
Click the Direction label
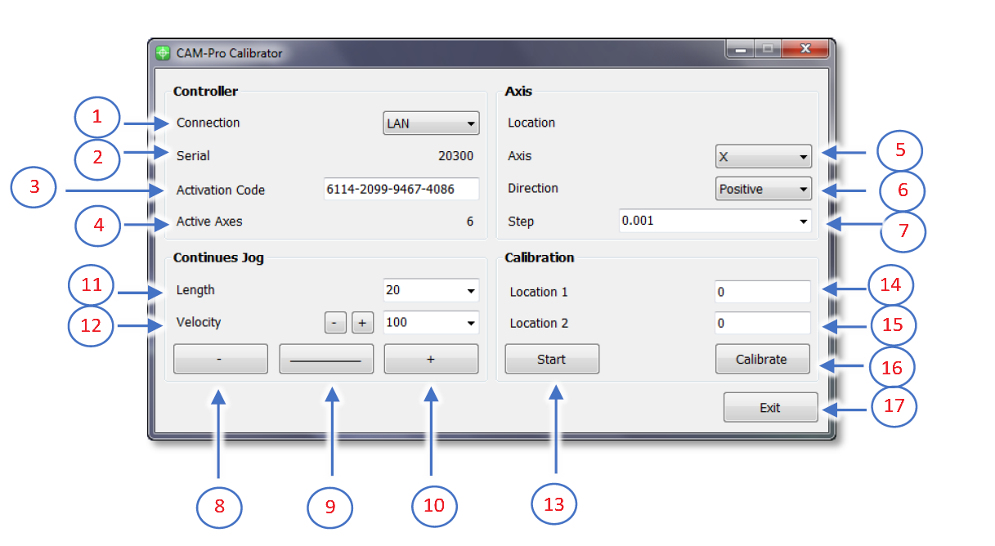(533, 188)
